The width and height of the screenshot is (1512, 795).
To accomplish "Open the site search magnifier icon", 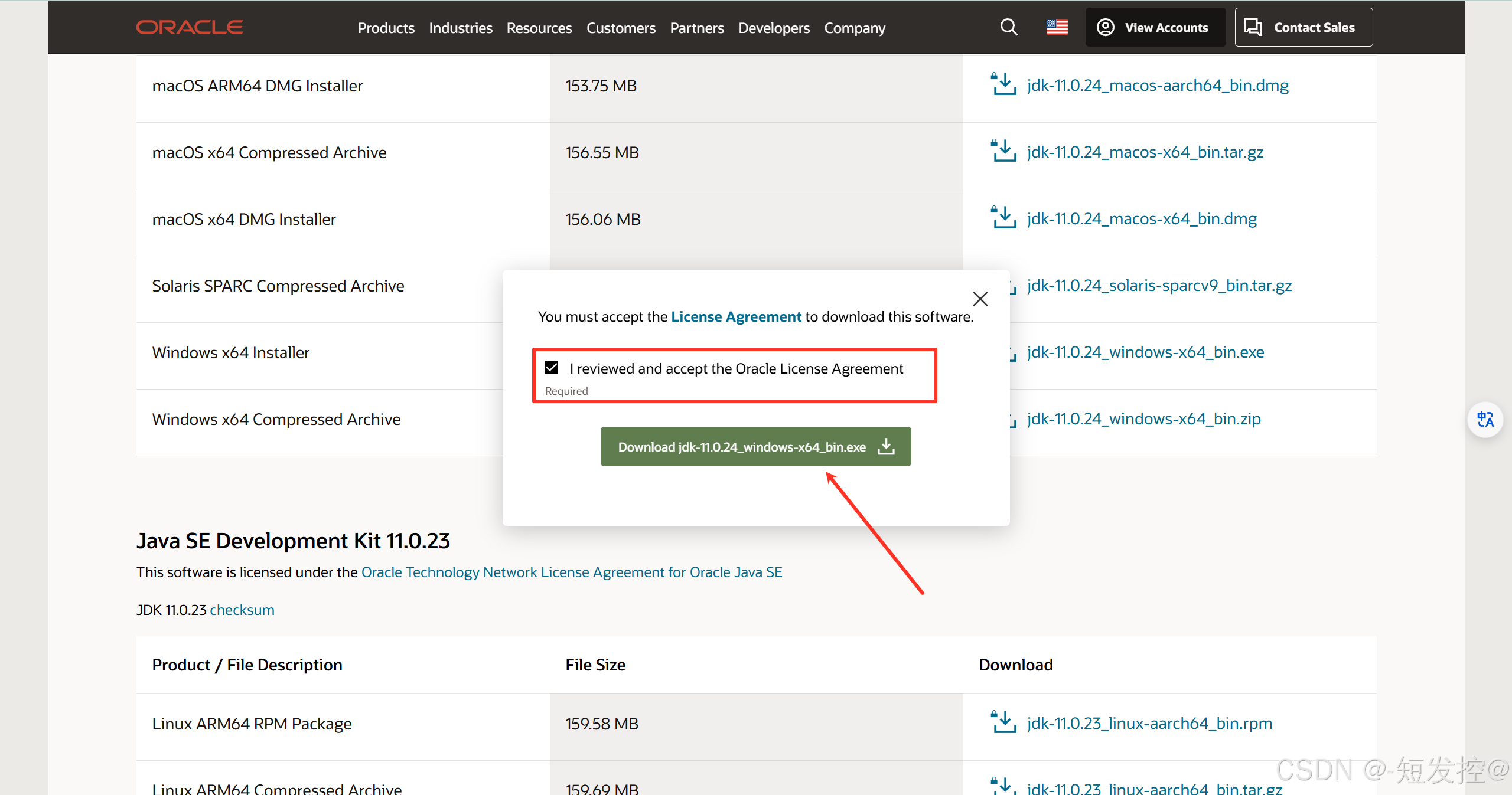I will (1009, 27).
